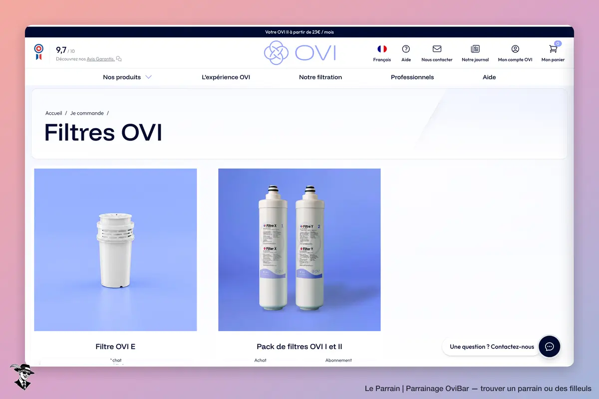Open Nous contacter envelope icon
The height and width of the screenshot is (399, 599).
[x=437, y=49]
